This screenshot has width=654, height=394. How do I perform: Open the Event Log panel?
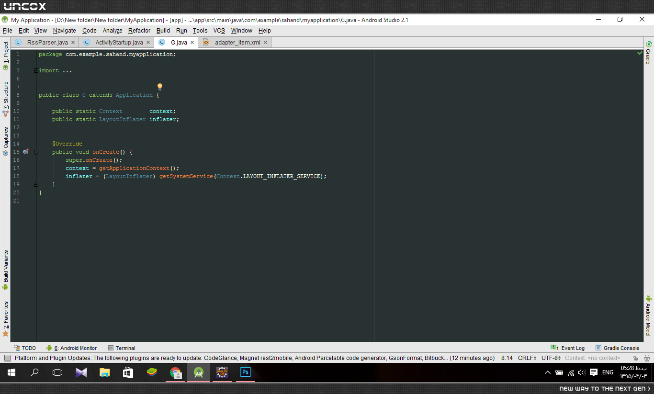click(568, 348)
